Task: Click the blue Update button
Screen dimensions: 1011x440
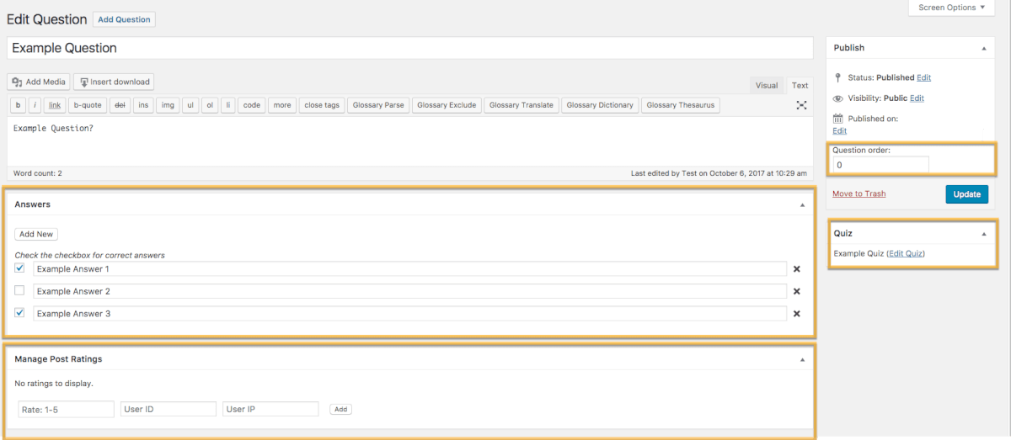Action: 966,194
